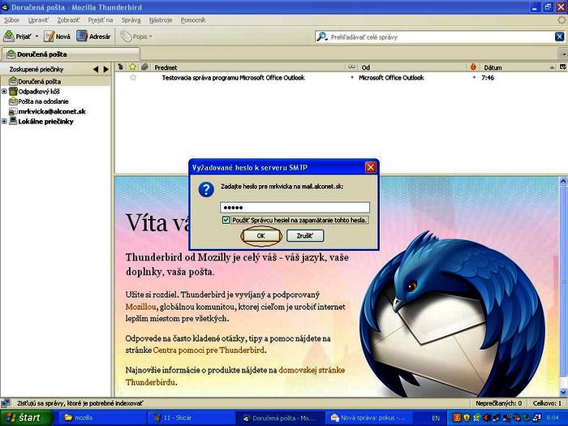The height and width of the screenshot is (426, 568).
Task: Compose a message with Nová button
Action: point(58,37)
